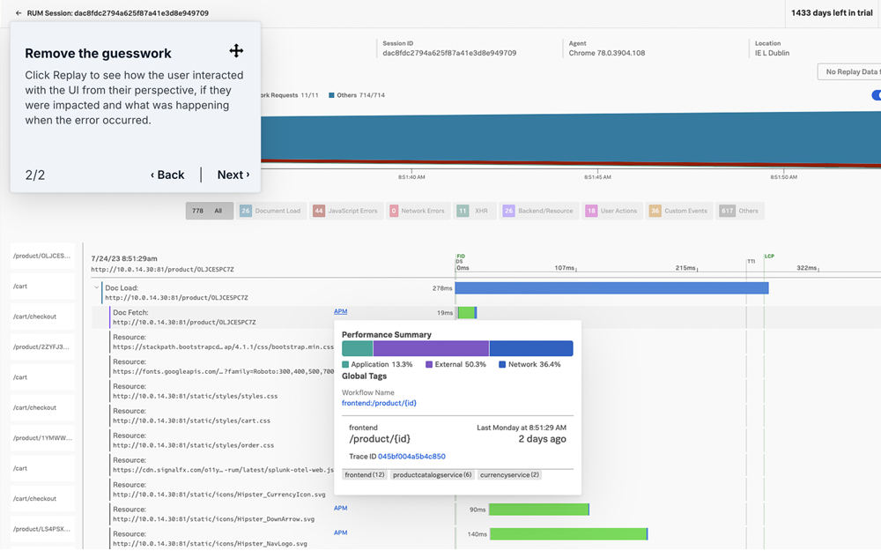Click the currencyservice (2) tag
The image size is (881, 551).
[x=509, y=475]
